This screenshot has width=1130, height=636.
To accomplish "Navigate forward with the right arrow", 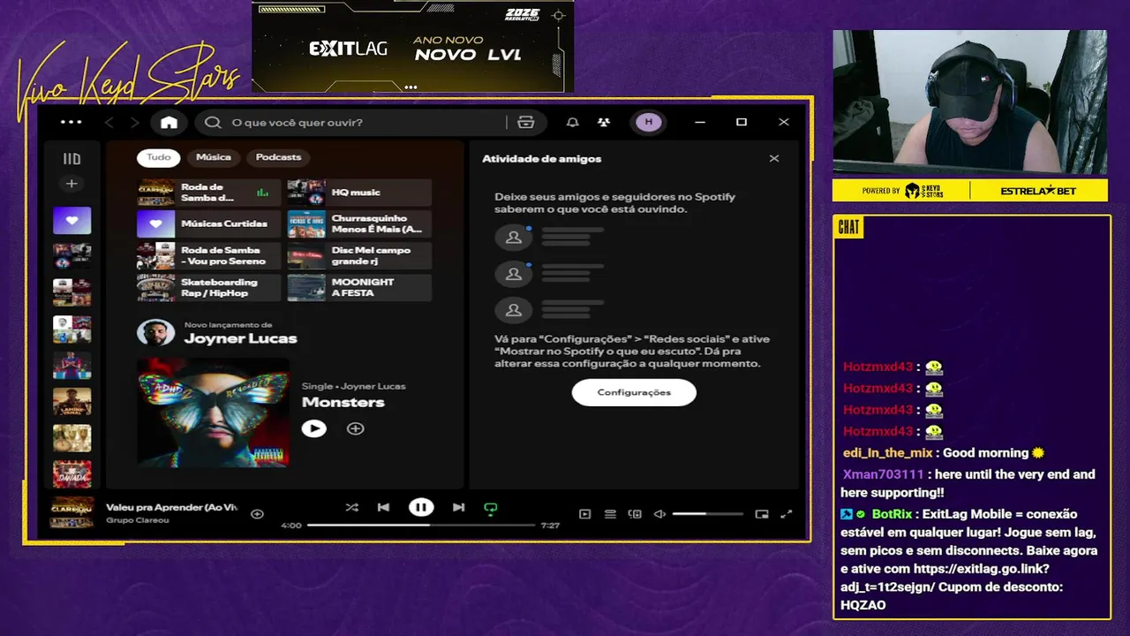I will pyautogui.click(x=135, y=122).
